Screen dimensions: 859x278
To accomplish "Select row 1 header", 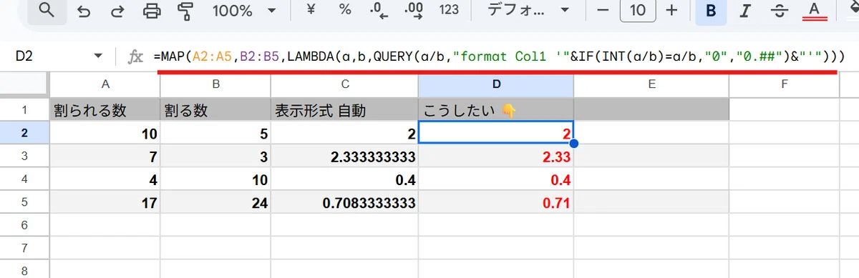I will coord(24,109).
